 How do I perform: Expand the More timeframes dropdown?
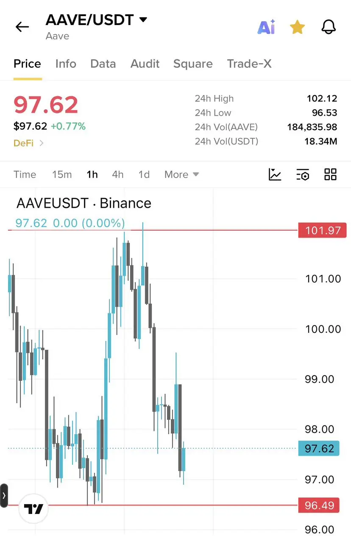(x=181, y=174)
